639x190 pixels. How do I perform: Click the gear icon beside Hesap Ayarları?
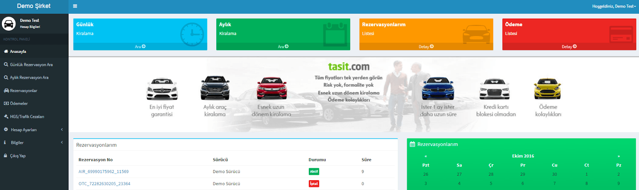6,129
